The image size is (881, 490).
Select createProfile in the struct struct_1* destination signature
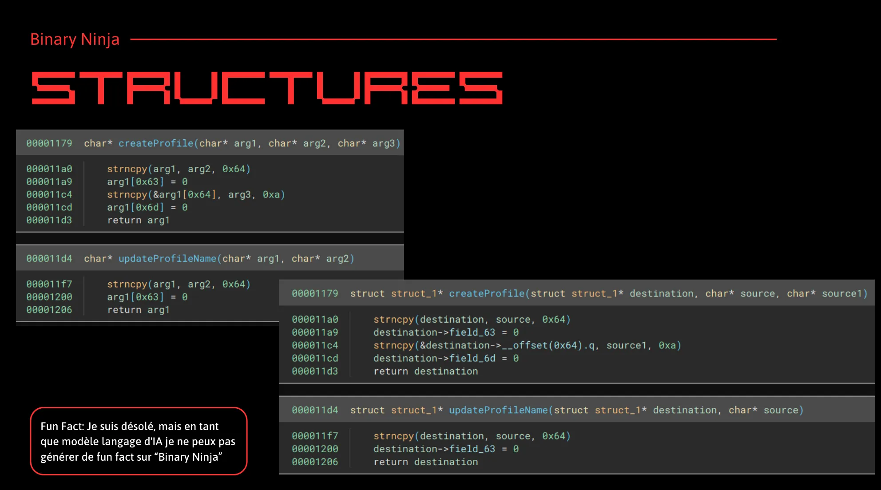click(487, 294)
